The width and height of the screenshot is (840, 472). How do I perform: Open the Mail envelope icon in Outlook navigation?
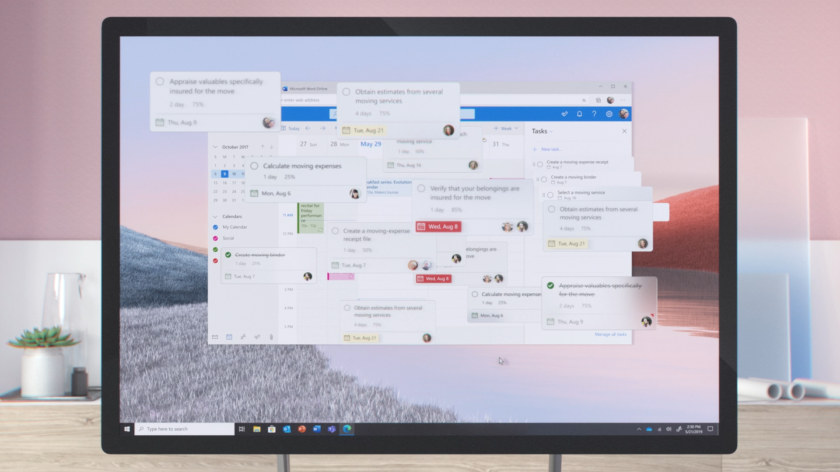coord(215,337)
